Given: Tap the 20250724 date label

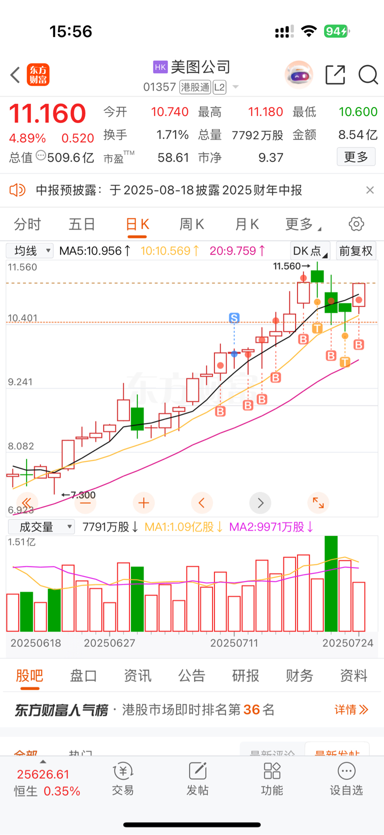Looking at the screenshot, I should [x=348, y=643].
